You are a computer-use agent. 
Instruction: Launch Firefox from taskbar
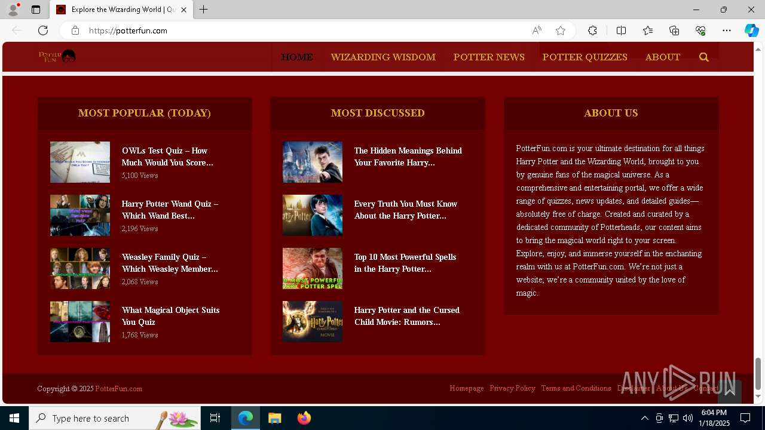coord(304,418)
